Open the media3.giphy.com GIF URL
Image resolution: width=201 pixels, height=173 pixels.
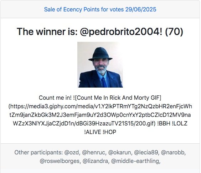point(100,115)
